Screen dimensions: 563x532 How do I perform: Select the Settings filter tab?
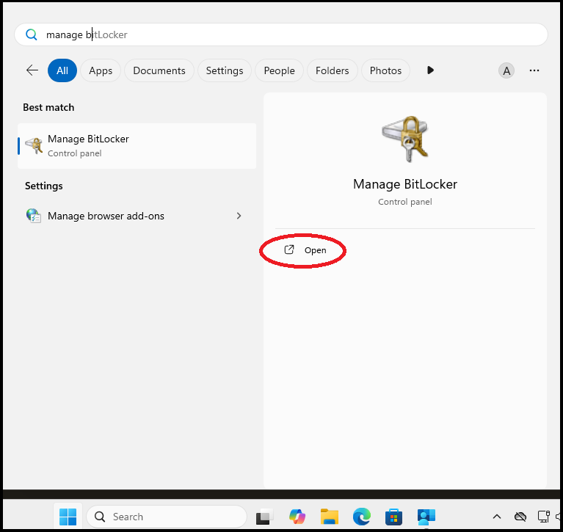point(225,70)
